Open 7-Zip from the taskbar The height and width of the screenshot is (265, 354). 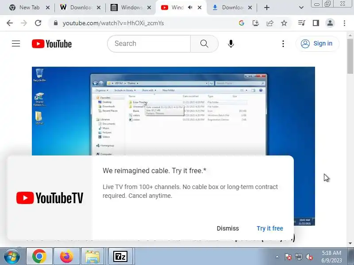[x=120, y=256]
